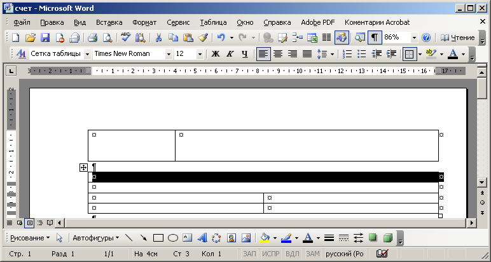Toggle bold formatting Ж
The width and height of the screenshot is (491, 262).
click(216, 54)
